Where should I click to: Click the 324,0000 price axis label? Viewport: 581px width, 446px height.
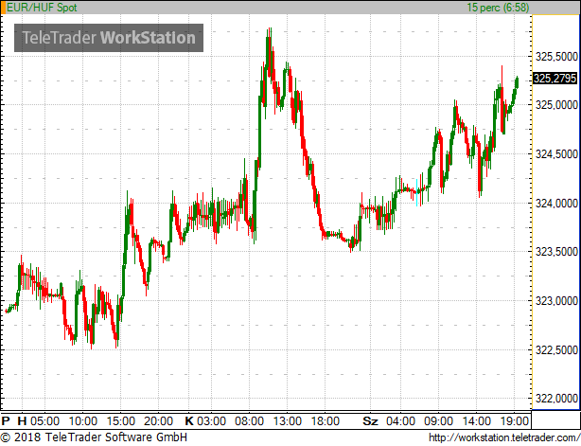pyautogui.click(x=556, y=204)
